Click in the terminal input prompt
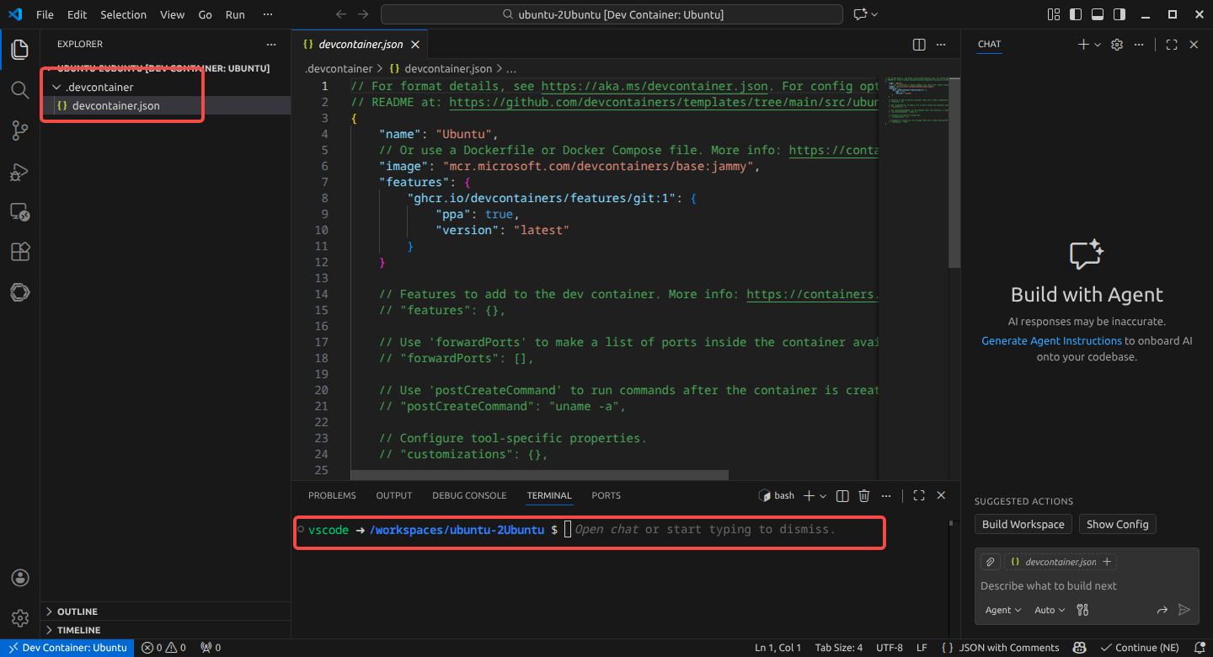 674,530
